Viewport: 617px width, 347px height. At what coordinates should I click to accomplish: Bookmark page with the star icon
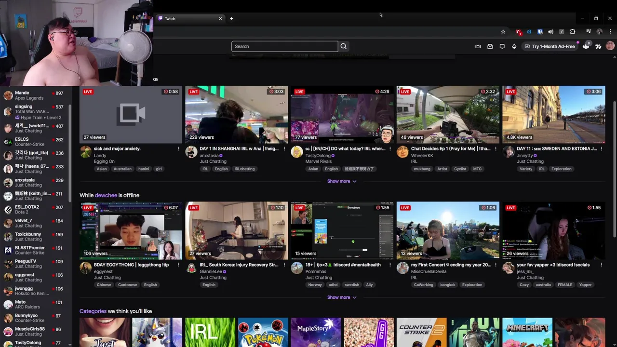pyautogui.click(x=503, y=32)
